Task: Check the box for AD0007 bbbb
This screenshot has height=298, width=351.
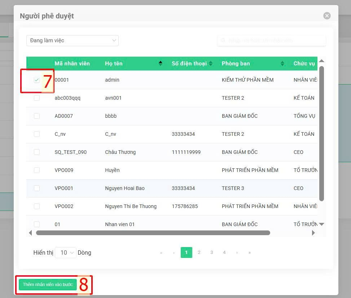Action: [x=37, y=116]
